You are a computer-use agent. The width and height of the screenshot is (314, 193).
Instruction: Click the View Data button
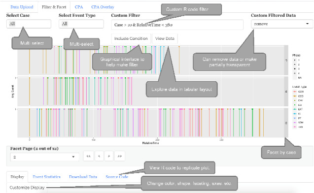(165, 38)
